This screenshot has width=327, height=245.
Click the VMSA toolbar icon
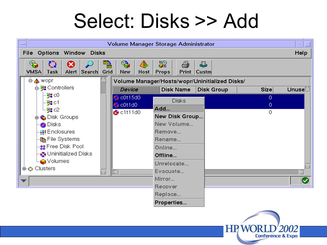tap(34, 67)
